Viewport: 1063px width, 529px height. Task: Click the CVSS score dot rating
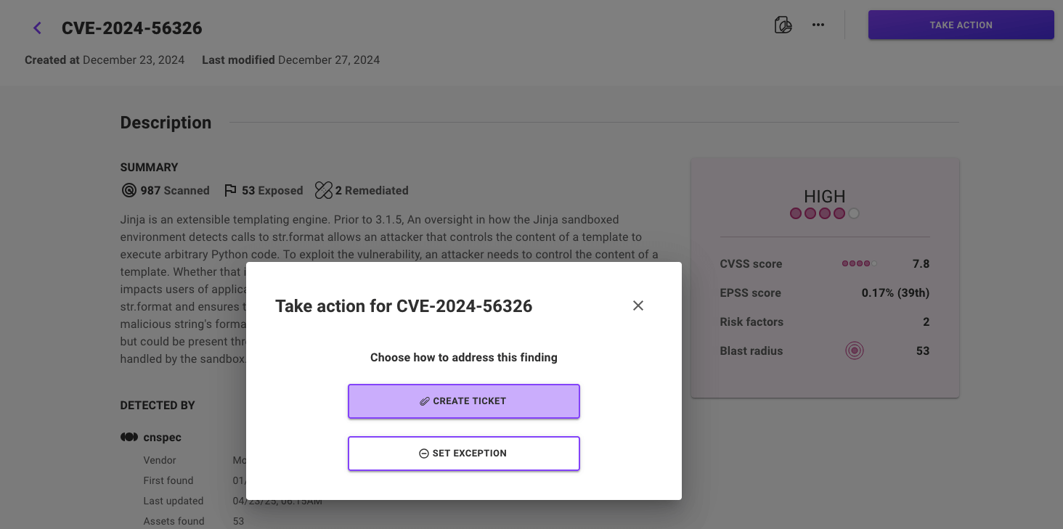pos(859,263)
